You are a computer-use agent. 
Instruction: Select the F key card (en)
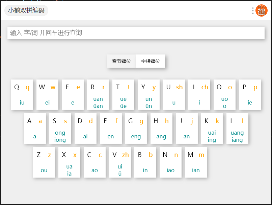tap(111, 129)
